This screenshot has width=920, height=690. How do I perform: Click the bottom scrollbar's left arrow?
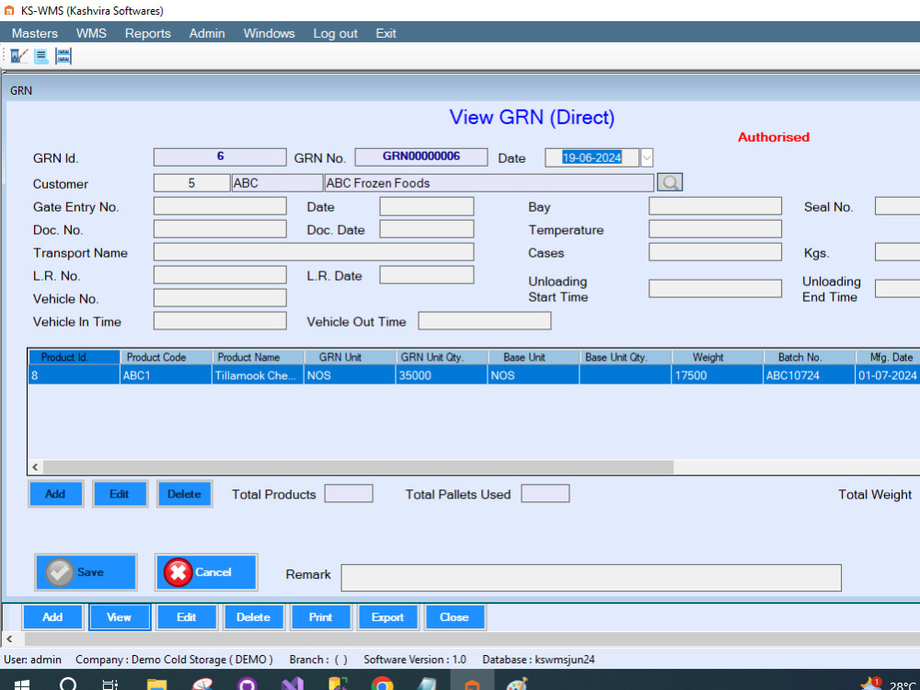[x=9, y=638]
